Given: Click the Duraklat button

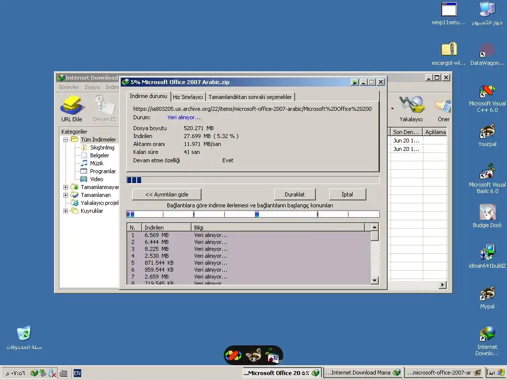Looking at the screenshot, I should (295, 194).
